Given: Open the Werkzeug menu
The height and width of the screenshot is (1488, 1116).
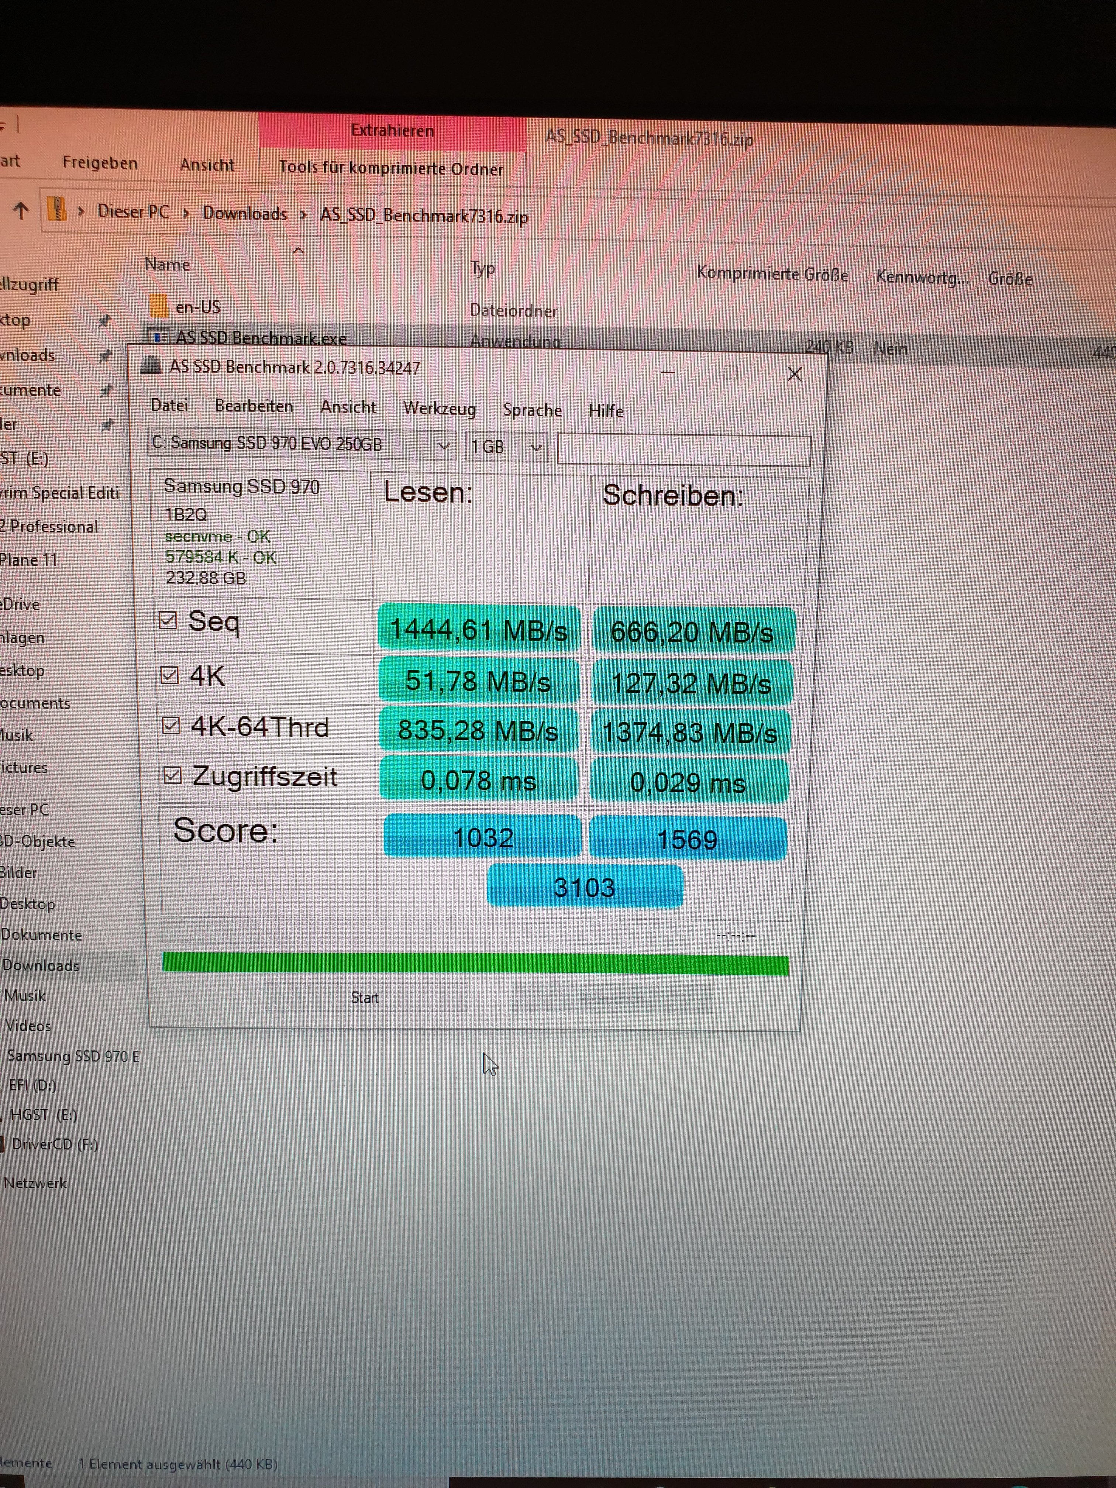Looking at the screenshot, I should pos(439,408).
